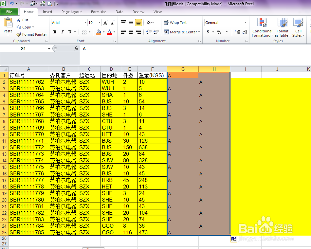
Task: Switch to the Formulas tab
Action: point(99,12)
